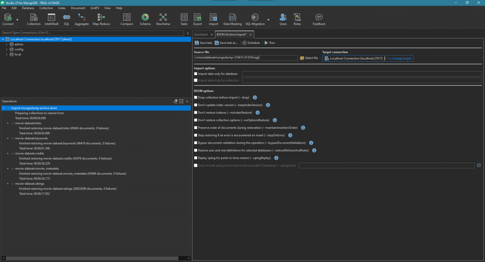Open the Database menu
485x262 pixels.
coord(28,8)
